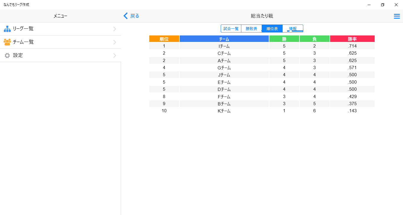The image size is (403, 215).
Task: Click the league list hierarchy icon
Action: 7,29
